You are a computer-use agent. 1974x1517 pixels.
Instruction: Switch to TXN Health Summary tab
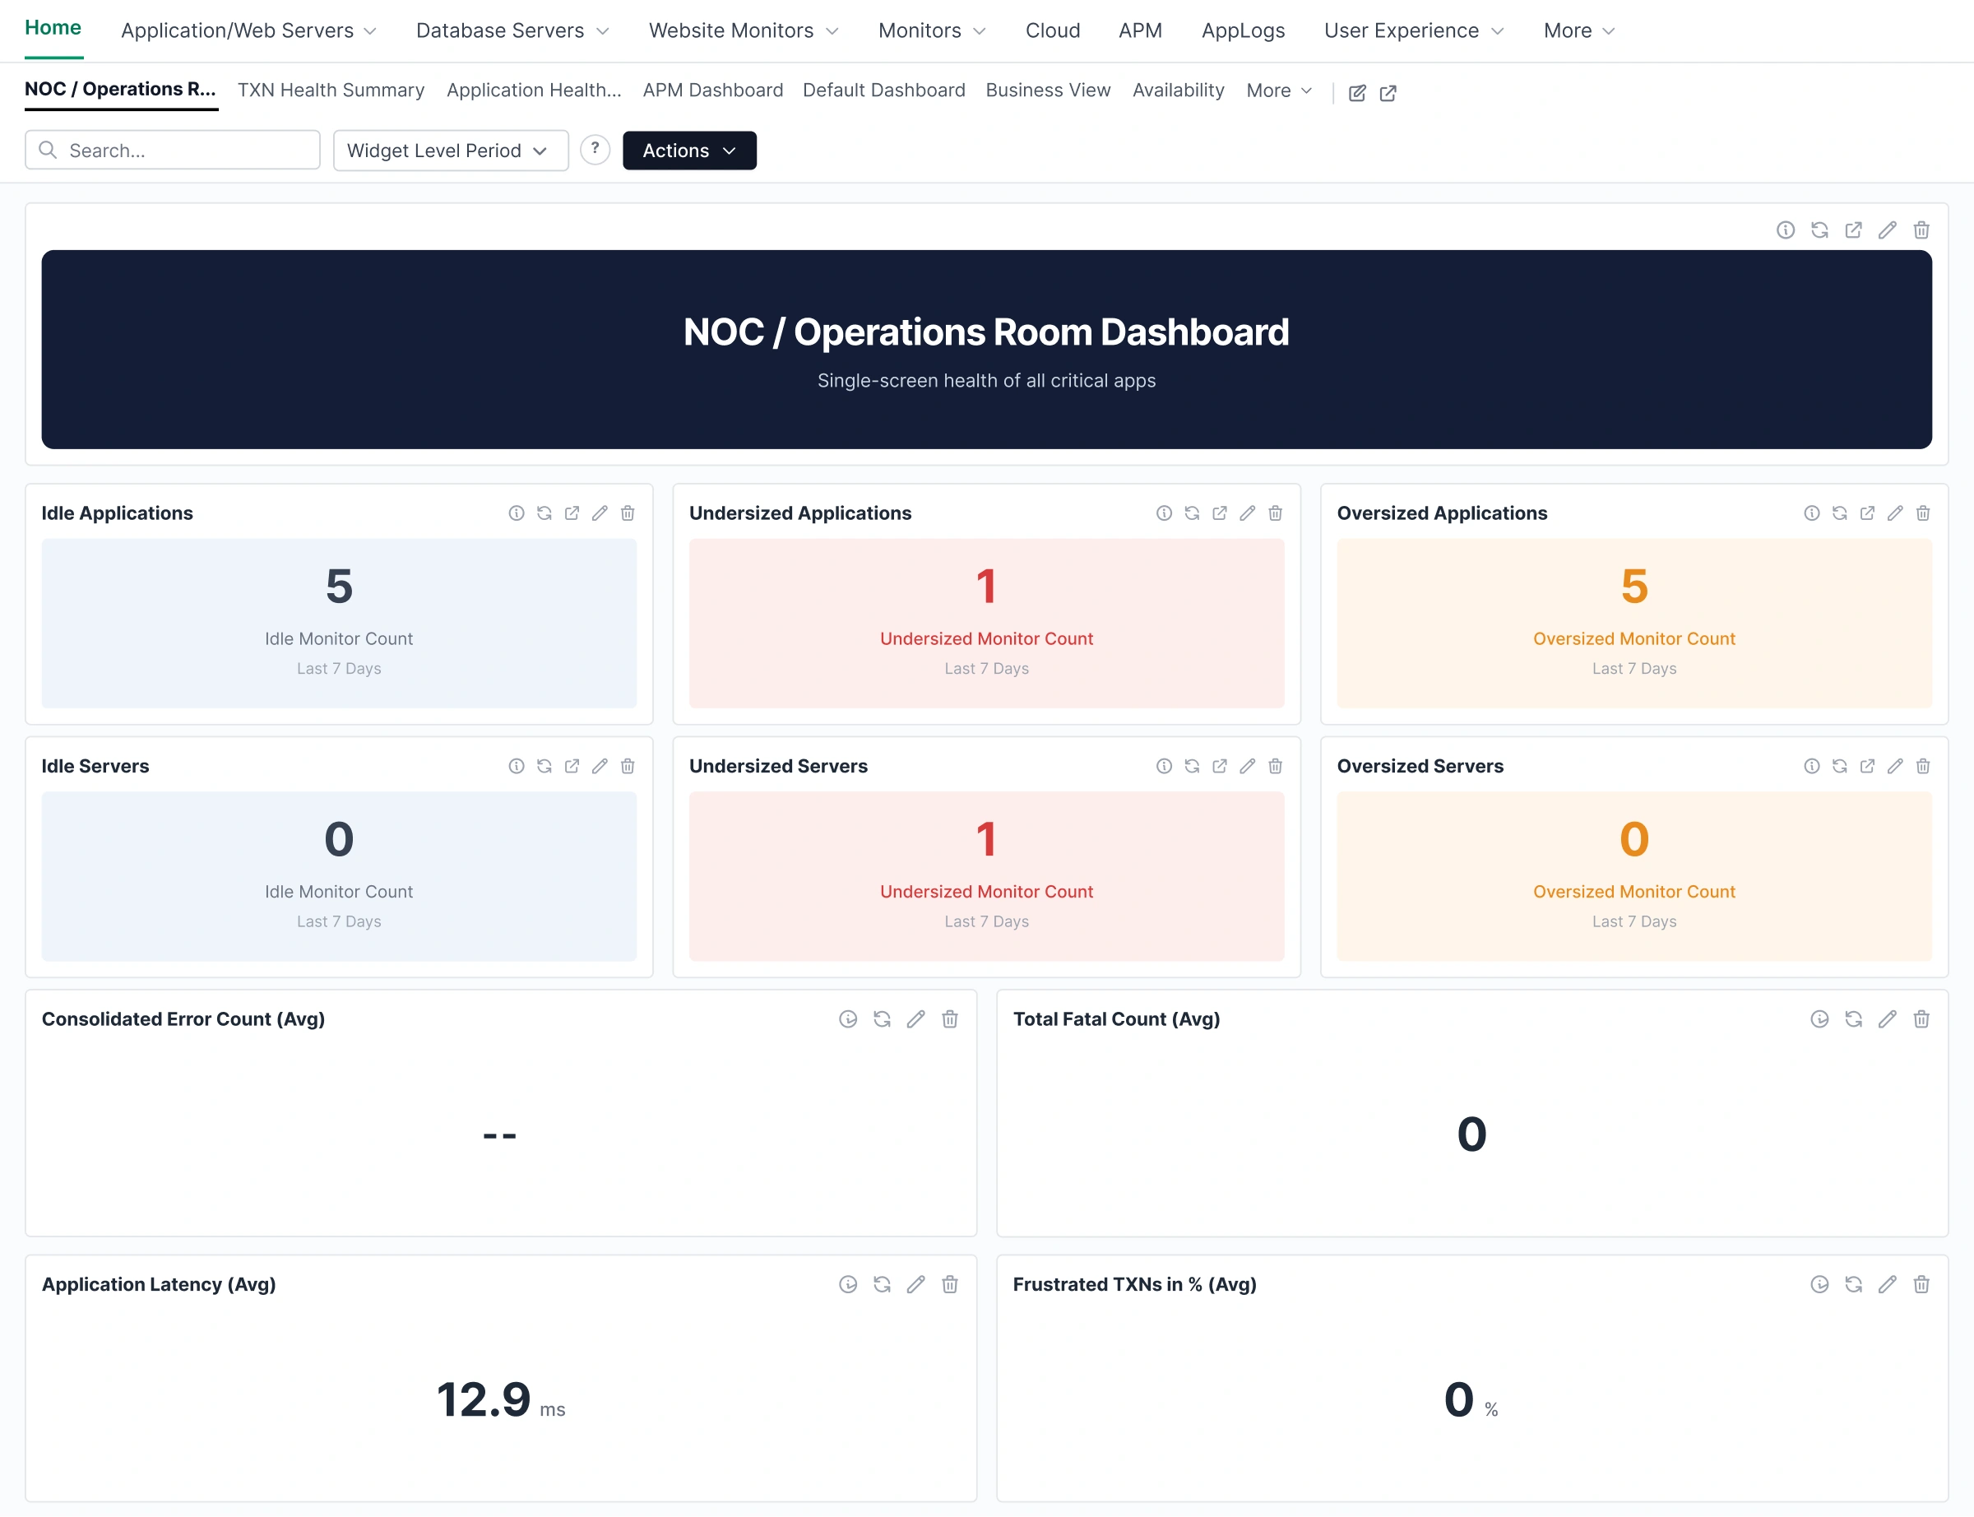tap(331, 90)
